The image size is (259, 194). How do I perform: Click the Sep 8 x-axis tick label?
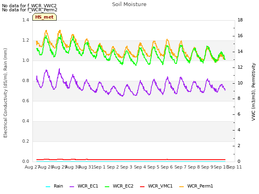[x=194, y=167]
